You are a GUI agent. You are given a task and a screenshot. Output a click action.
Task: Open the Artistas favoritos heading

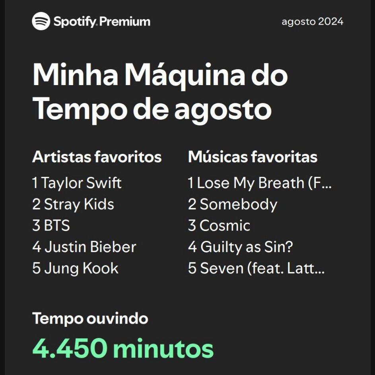point(97,157)
